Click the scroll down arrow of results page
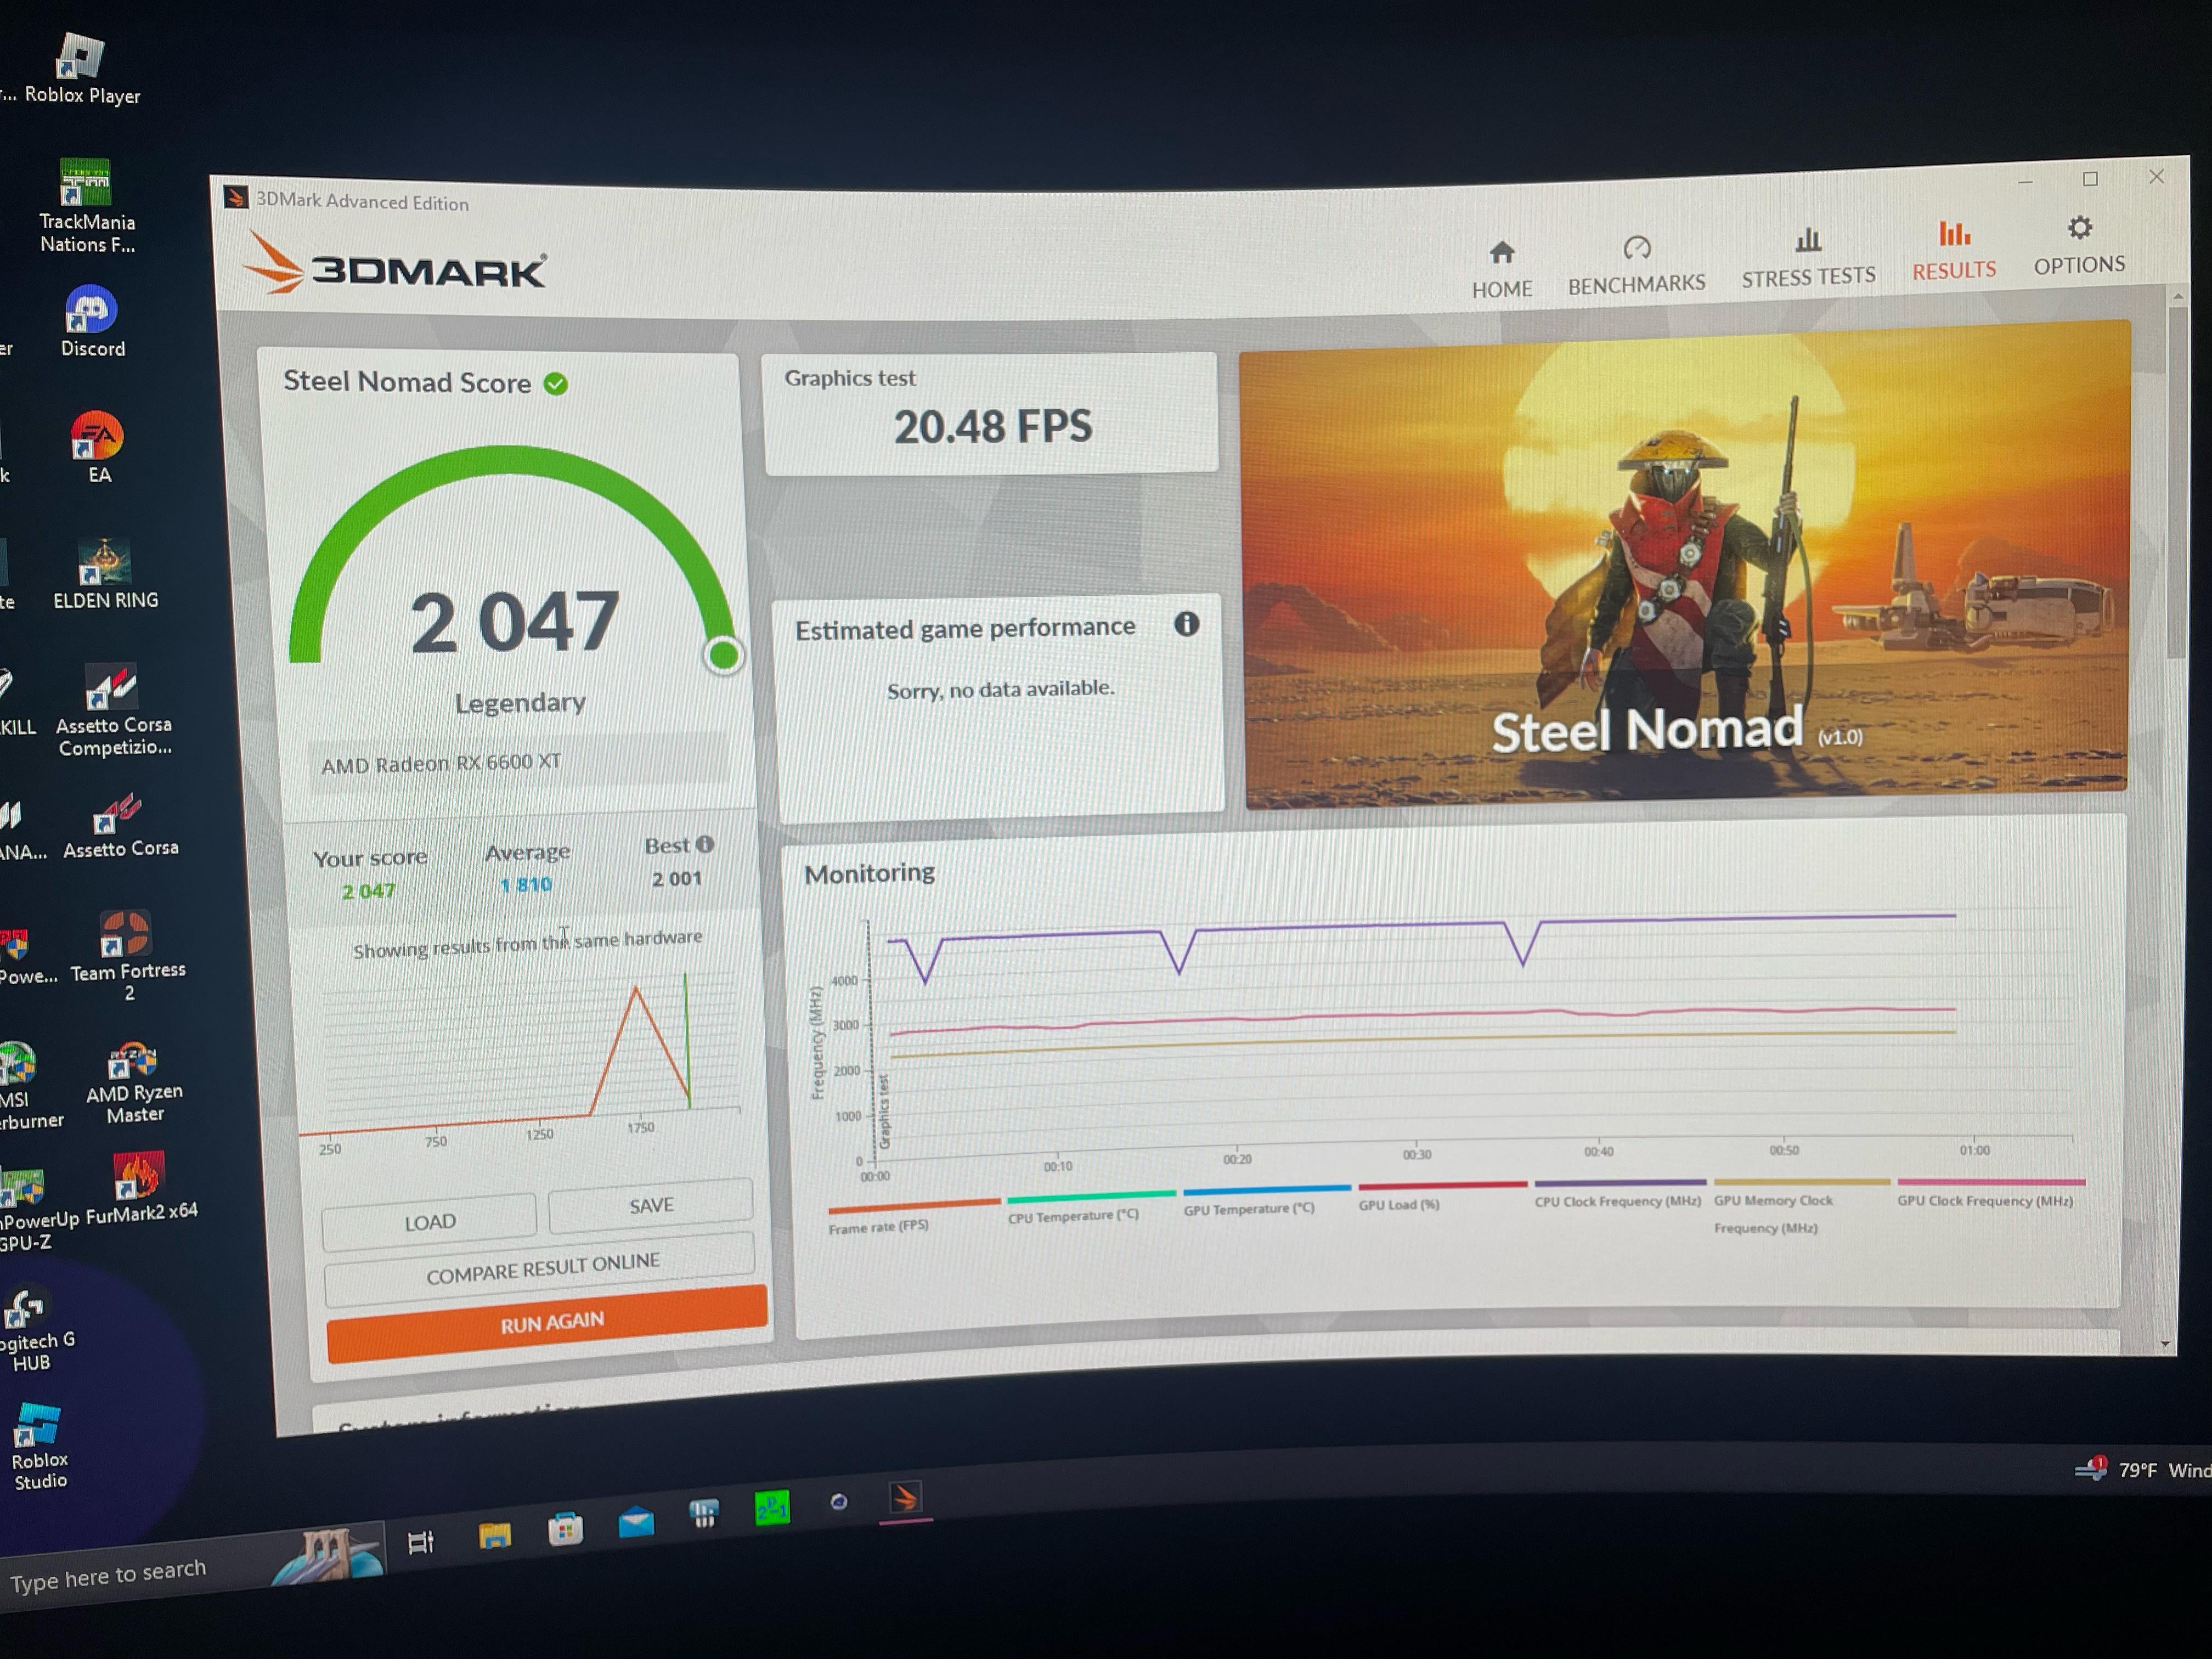2212x1659 pixels. tap(2166, 1343)
